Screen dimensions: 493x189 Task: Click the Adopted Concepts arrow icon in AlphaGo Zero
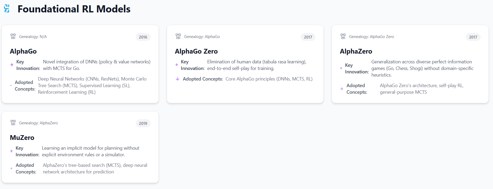click(x=178, y=79)
